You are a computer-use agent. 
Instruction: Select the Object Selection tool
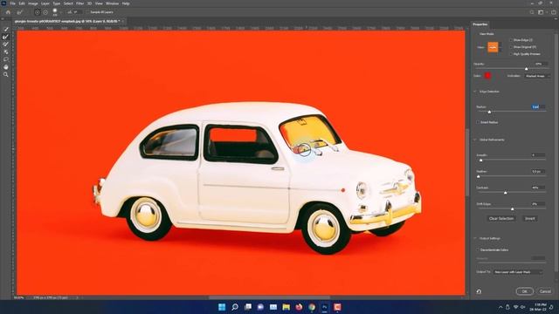(x=6, y=52)
